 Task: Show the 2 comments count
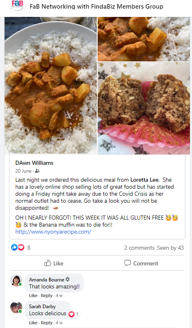point(139,248)
